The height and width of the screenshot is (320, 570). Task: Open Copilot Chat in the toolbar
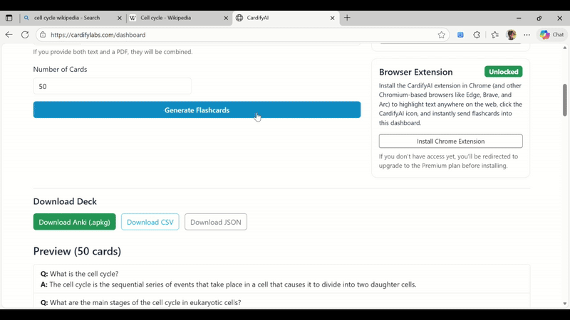tap(552, 34)
